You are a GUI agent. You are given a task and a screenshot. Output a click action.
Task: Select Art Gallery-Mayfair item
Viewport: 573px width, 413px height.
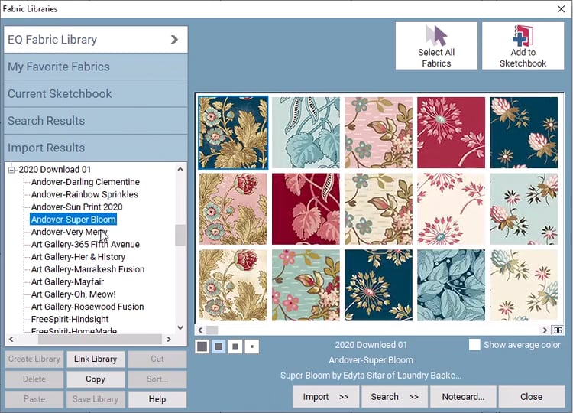click(x=67, y=281)
